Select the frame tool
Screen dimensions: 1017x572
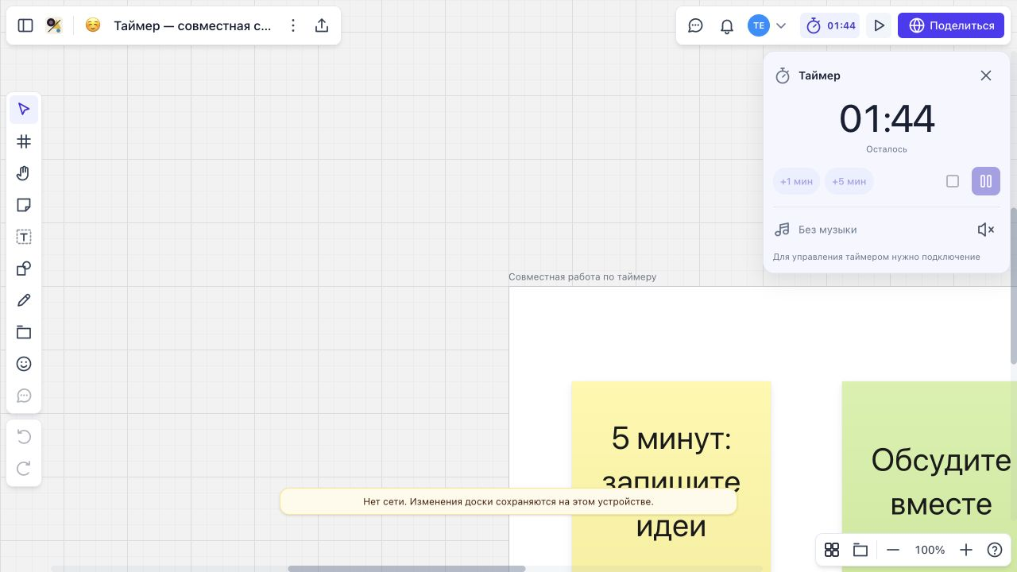click(24, 141)
